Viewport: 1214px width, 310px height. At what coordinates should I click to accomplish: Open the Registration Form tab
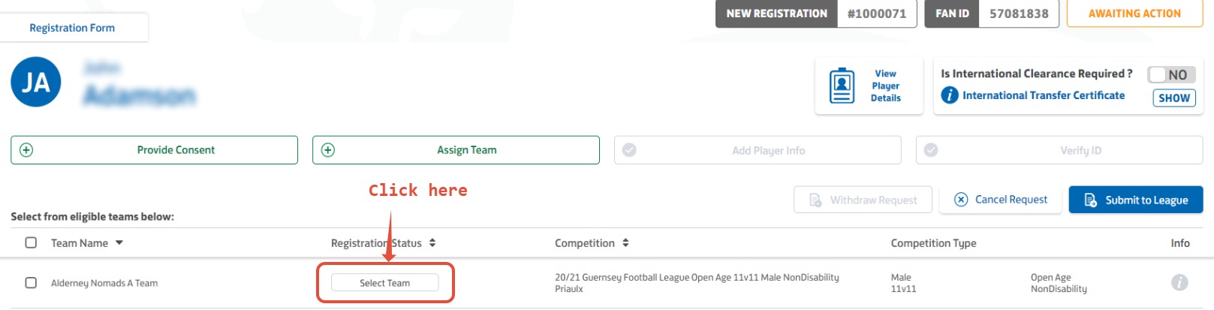click(x=73, y=28)
